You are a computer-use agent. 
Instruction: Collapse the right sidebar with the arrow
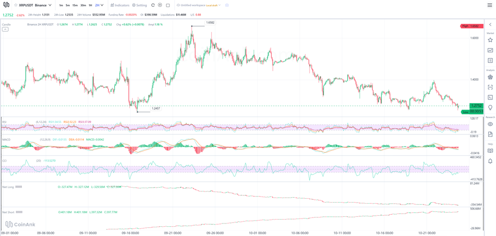(490, 24)
